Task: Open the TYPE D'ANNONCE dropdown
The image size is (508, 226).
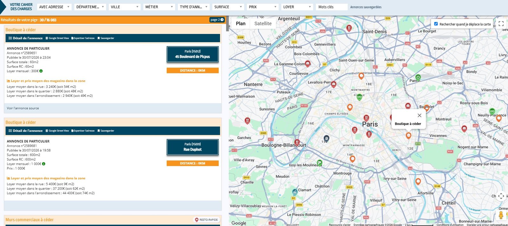Action: coord(194,7)
